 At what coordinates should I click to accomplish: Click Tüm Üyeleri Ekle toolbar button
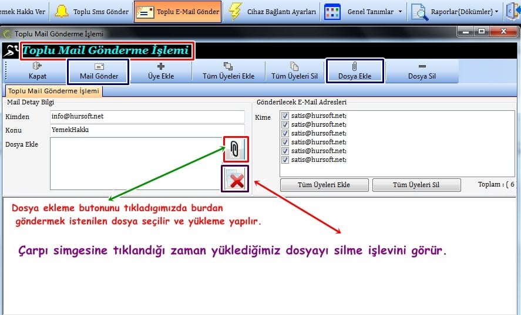tap(228, 71)
